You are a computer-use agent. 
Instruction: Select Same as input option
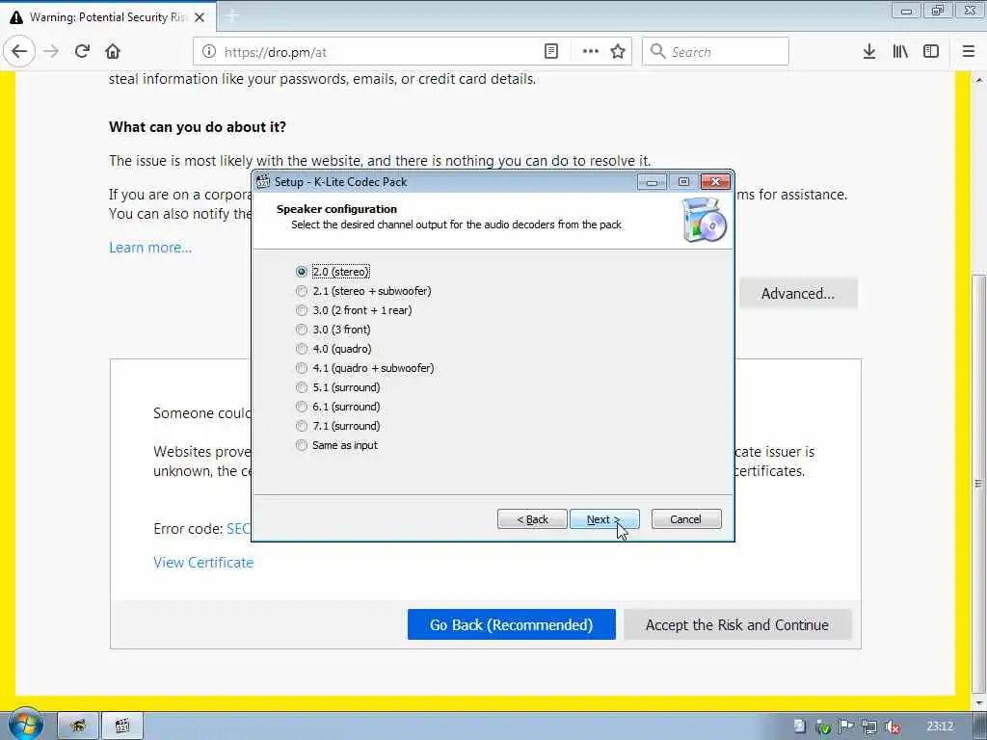336,445
